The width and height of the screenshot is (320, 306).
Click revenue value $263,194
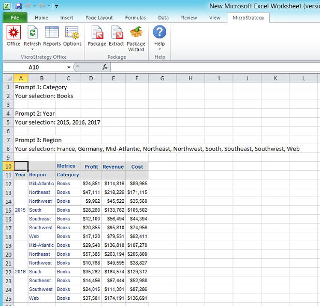(113, 254)
